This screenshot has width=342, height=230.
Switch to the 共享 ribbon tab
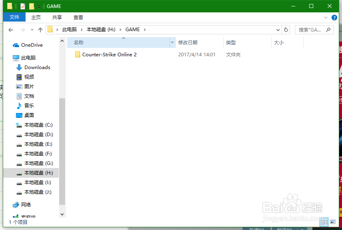coord(57,17)
